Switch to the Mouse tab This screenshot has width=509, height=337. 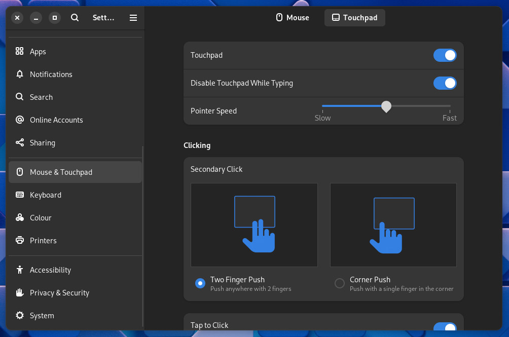[x=293, y=18]
